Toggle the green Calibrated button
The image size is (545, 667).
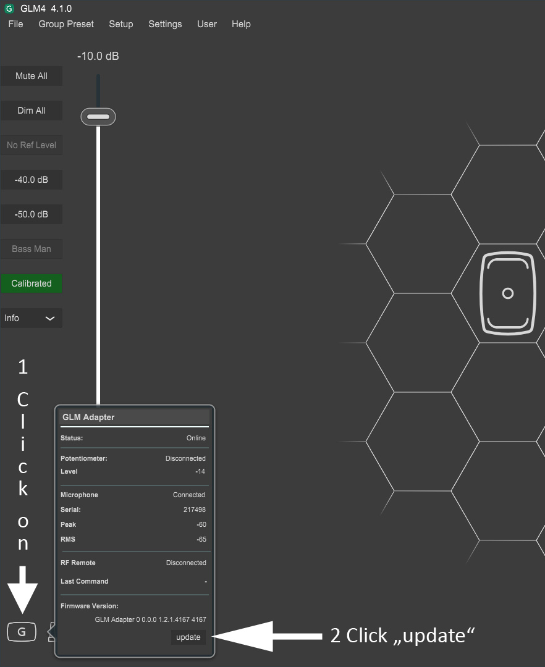pyautogui.click(x=32, y=283)
